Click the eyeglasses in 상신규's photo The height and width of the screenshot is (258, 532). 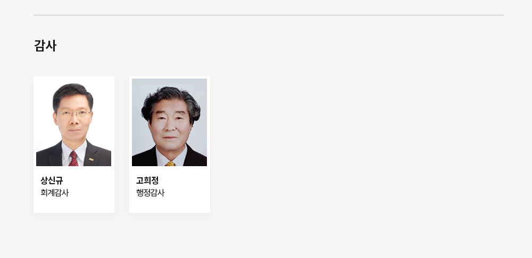[73, 114]
